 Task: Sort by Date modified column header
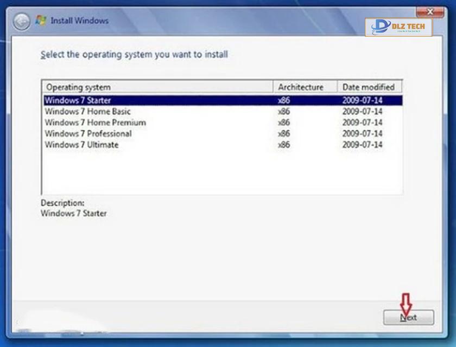point(369,87)
